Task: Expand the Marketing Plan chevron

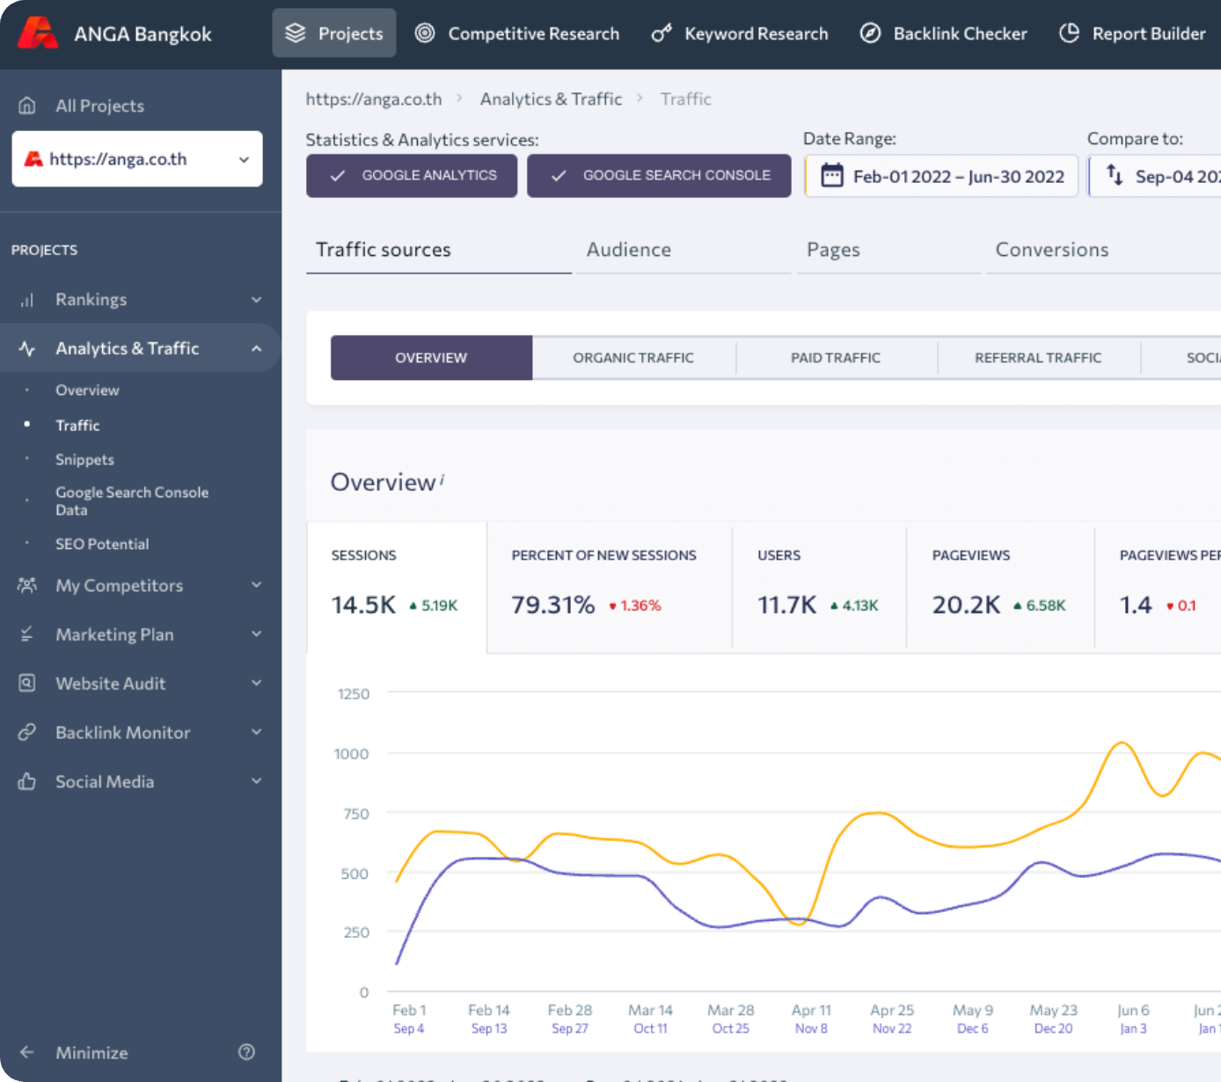Action: (257, 634)
